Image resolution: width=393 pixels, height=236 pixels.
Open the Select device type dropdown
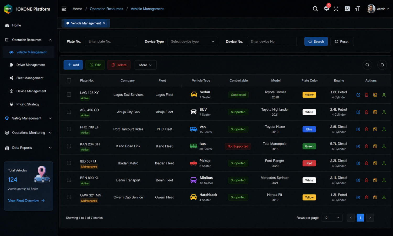pos(193,41)
